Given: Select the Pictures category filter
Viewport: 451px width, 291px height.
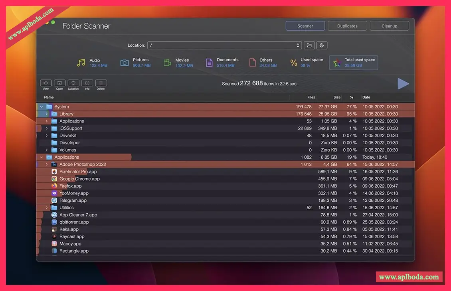Looking at the screenshot, I should coord(136,63).
